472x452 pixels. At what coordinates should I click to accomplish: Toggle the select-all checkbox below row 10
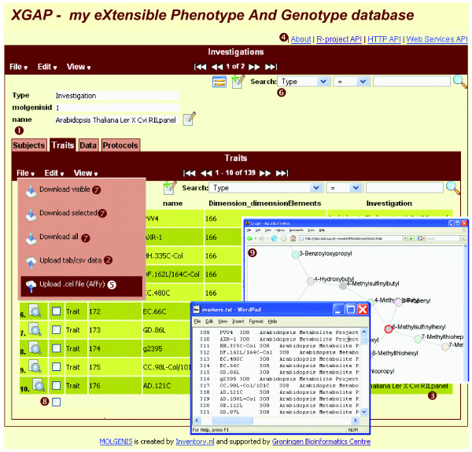[56, 402]
